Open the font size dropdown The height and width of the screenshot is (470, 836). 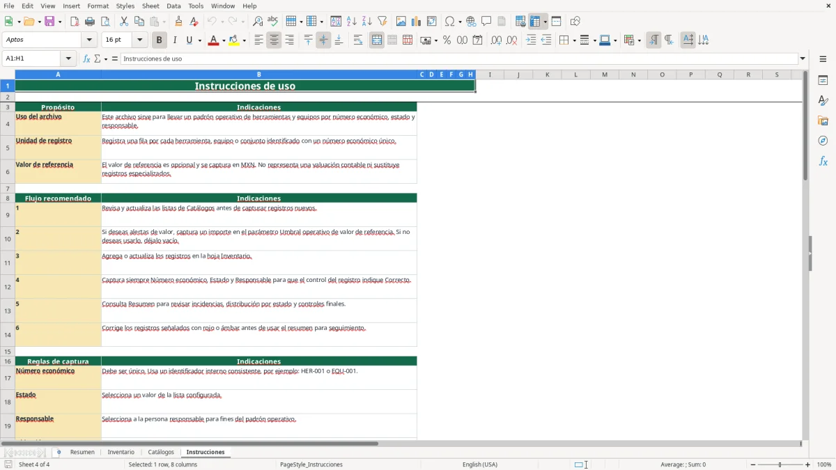click(x=139, y=40)
